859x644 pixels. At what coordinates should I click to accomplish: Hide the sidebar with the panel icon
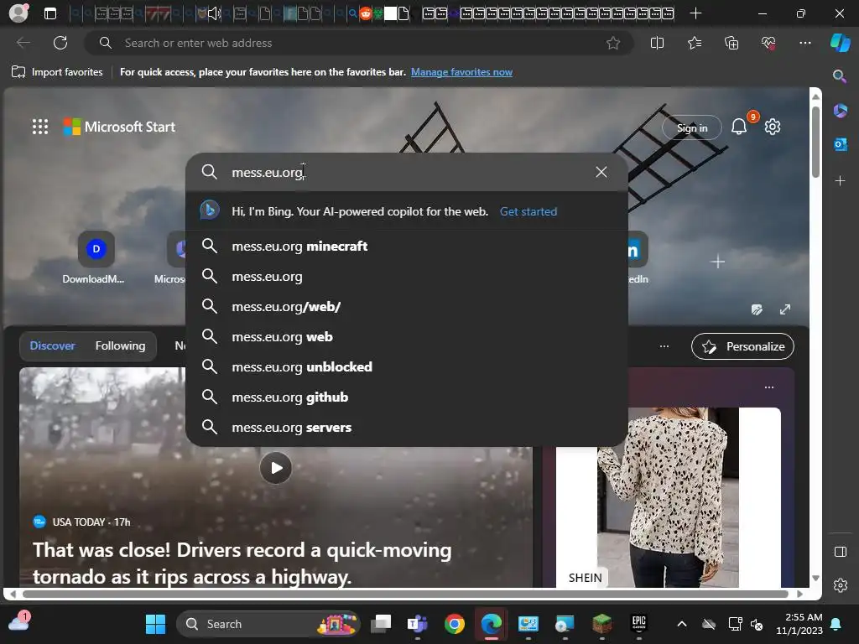pos(841,552)
